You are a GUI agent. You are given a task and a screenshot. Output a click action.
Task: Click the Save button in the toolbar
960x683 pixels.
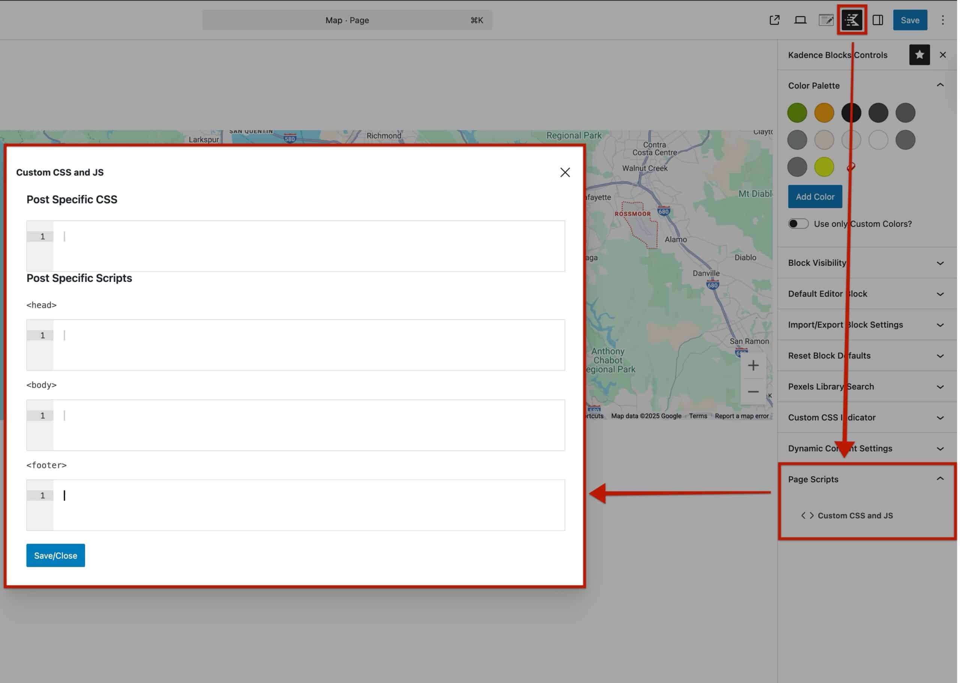click(910, 20)
